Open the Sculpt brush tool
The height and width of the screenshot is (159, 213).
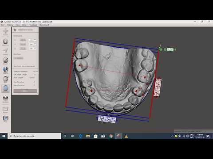tap(5, 61)
